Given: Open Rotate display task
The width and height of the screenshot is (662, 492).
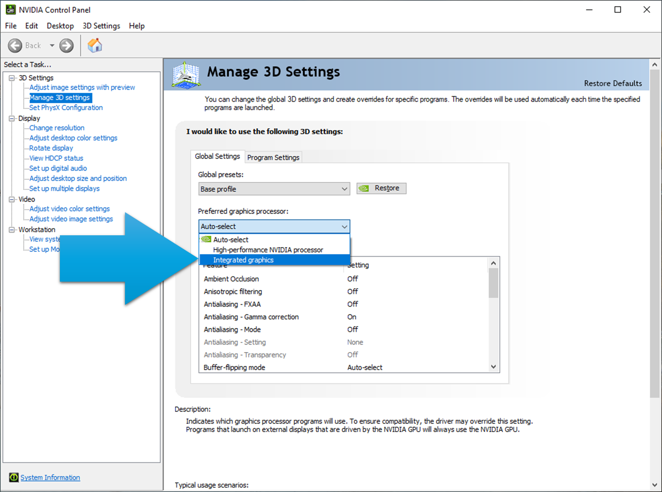Looking at the screenshot, I should [x=51, y=148].
